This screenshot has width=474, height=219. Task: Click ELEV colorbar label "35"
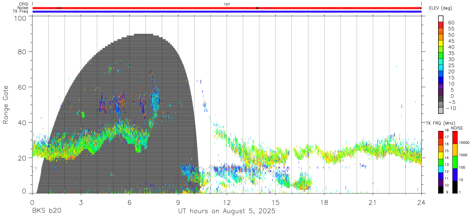451,53
